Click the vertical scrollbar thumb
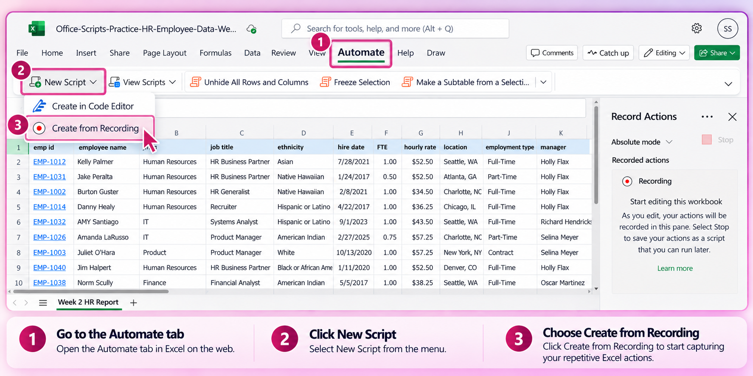This screenshot has width=753, height=376. click(596, 155)
